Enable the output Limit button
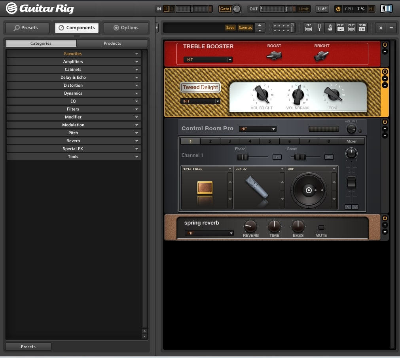This screenshot has height=358, width=400. [304, 9]
